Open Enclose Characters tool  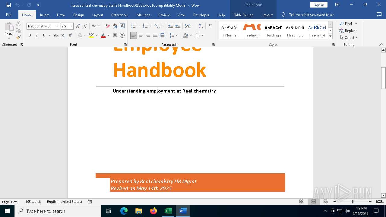click(122, 36)
